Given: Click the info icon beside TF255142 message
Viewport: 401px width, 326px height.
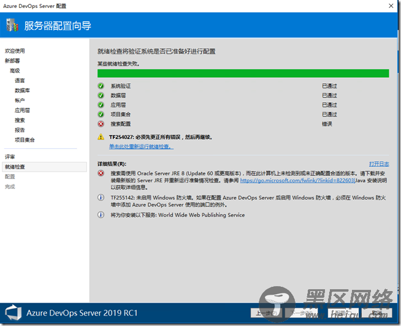Looking at the screenshot, I should (x=101, y=198).
